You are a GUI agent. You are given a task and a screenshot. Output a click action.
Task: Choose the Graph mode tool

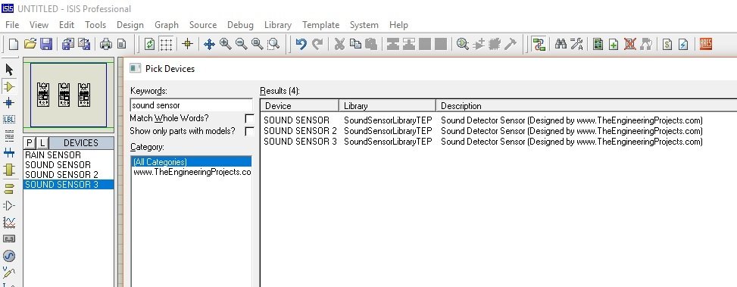[x=9, y=222]
